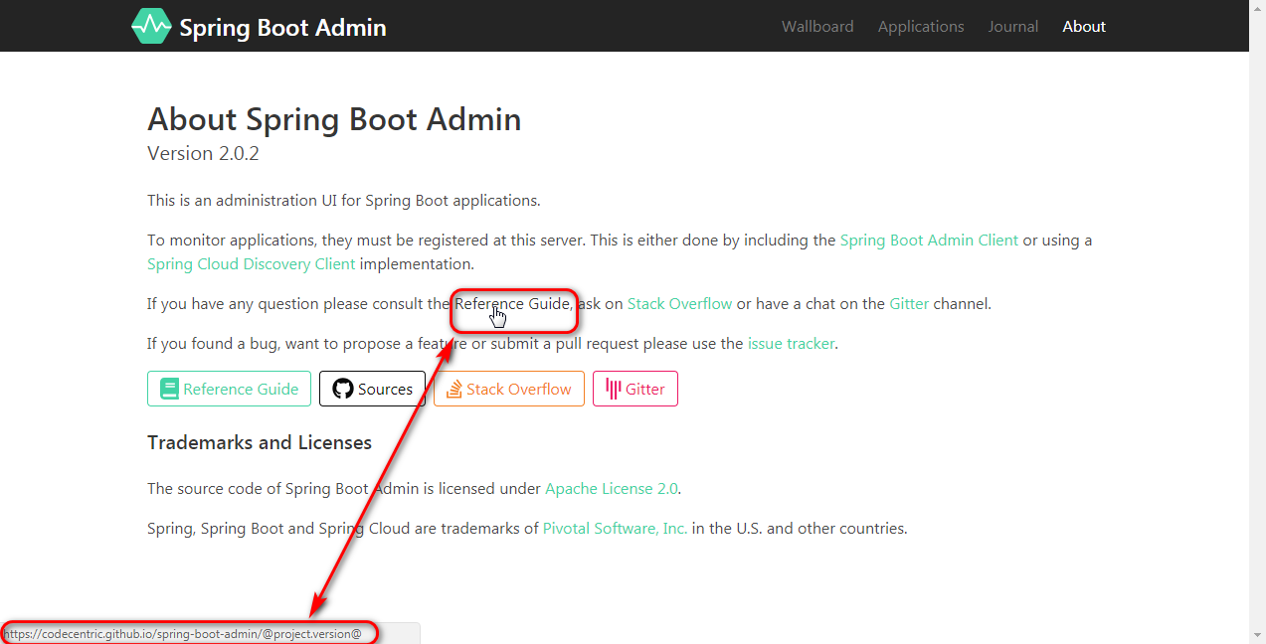1266x644 pixels.
Task: Click the book icon on Reference Guide button
Action: pos(170,388)
